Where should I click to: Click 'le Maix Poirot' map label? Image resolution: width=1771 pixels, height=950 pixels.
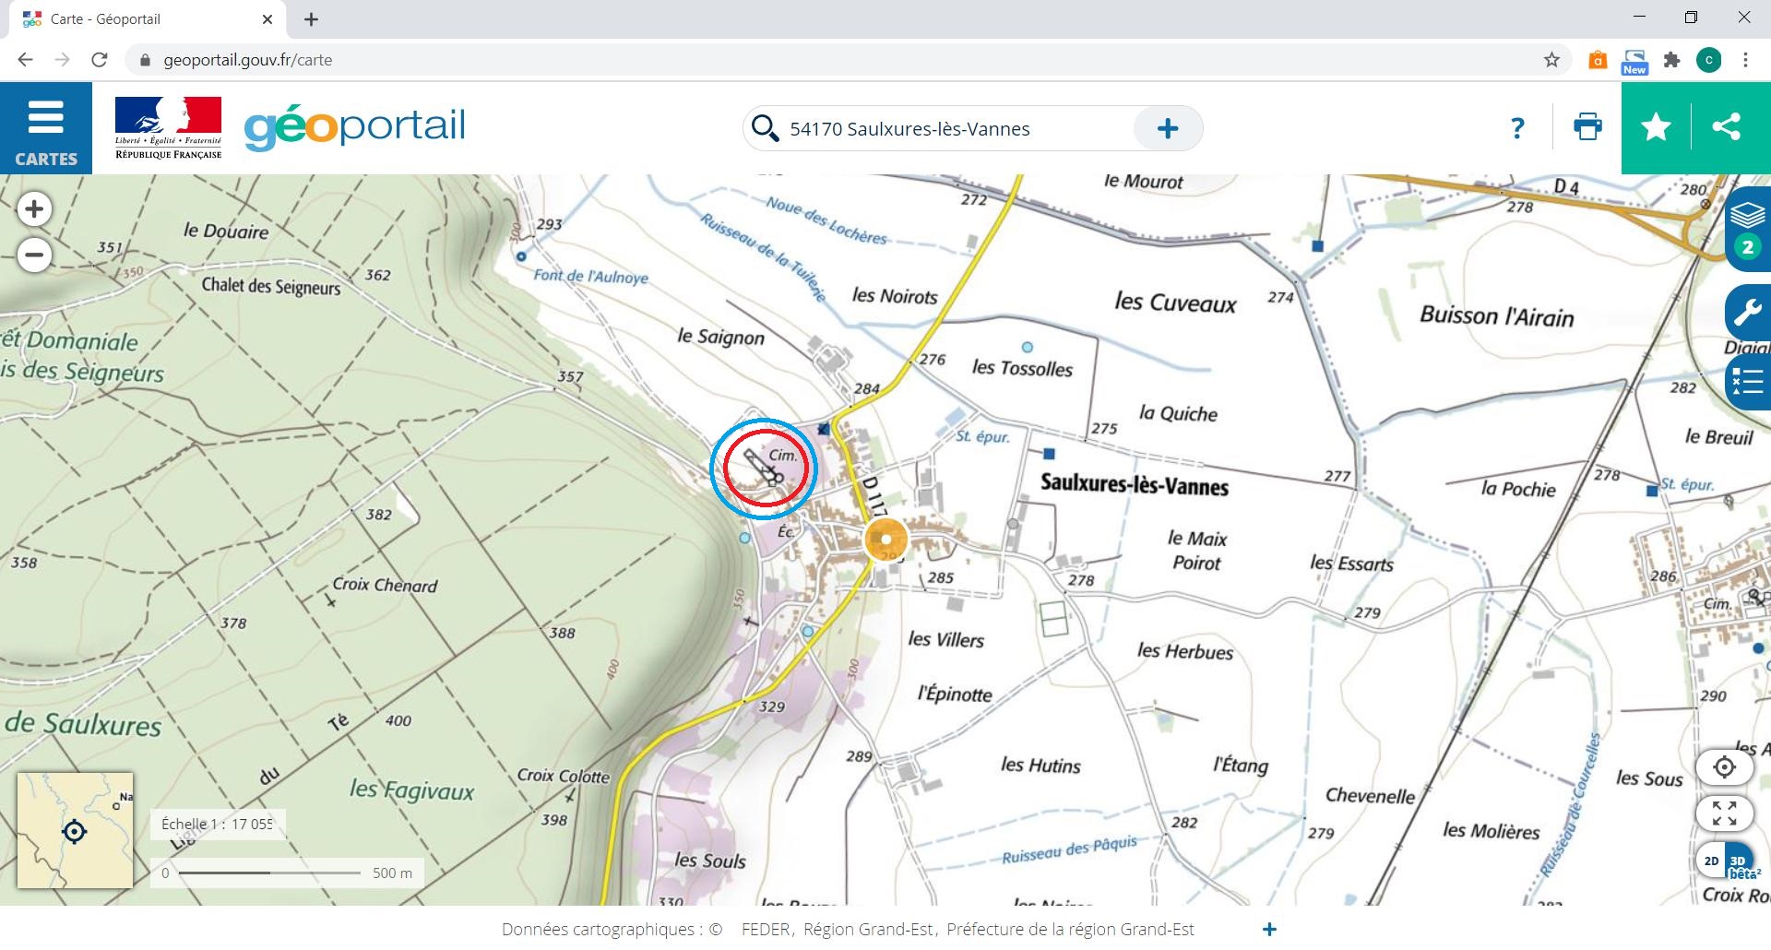(x=1196, y=551)
